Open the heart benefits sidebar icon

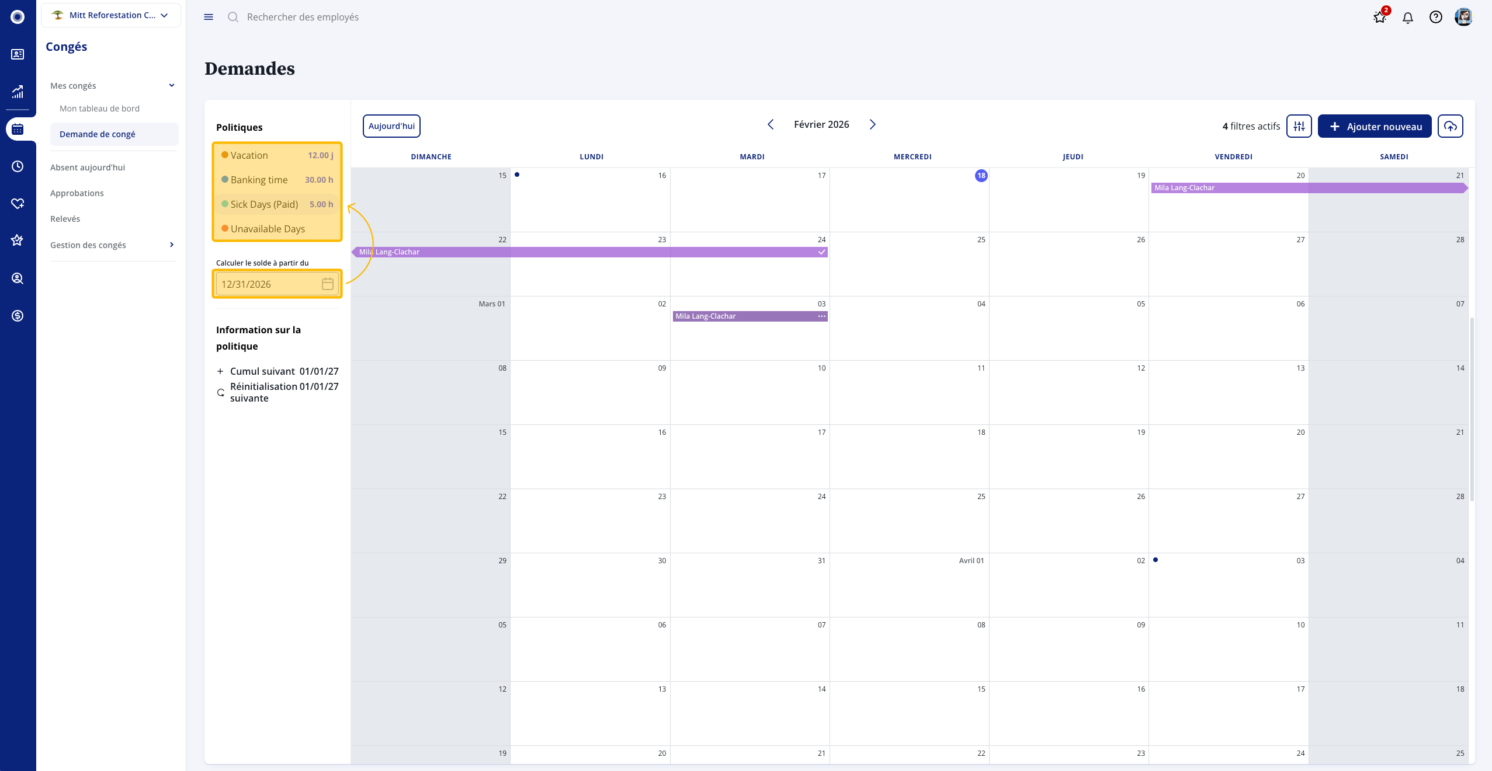coord(18,204)
